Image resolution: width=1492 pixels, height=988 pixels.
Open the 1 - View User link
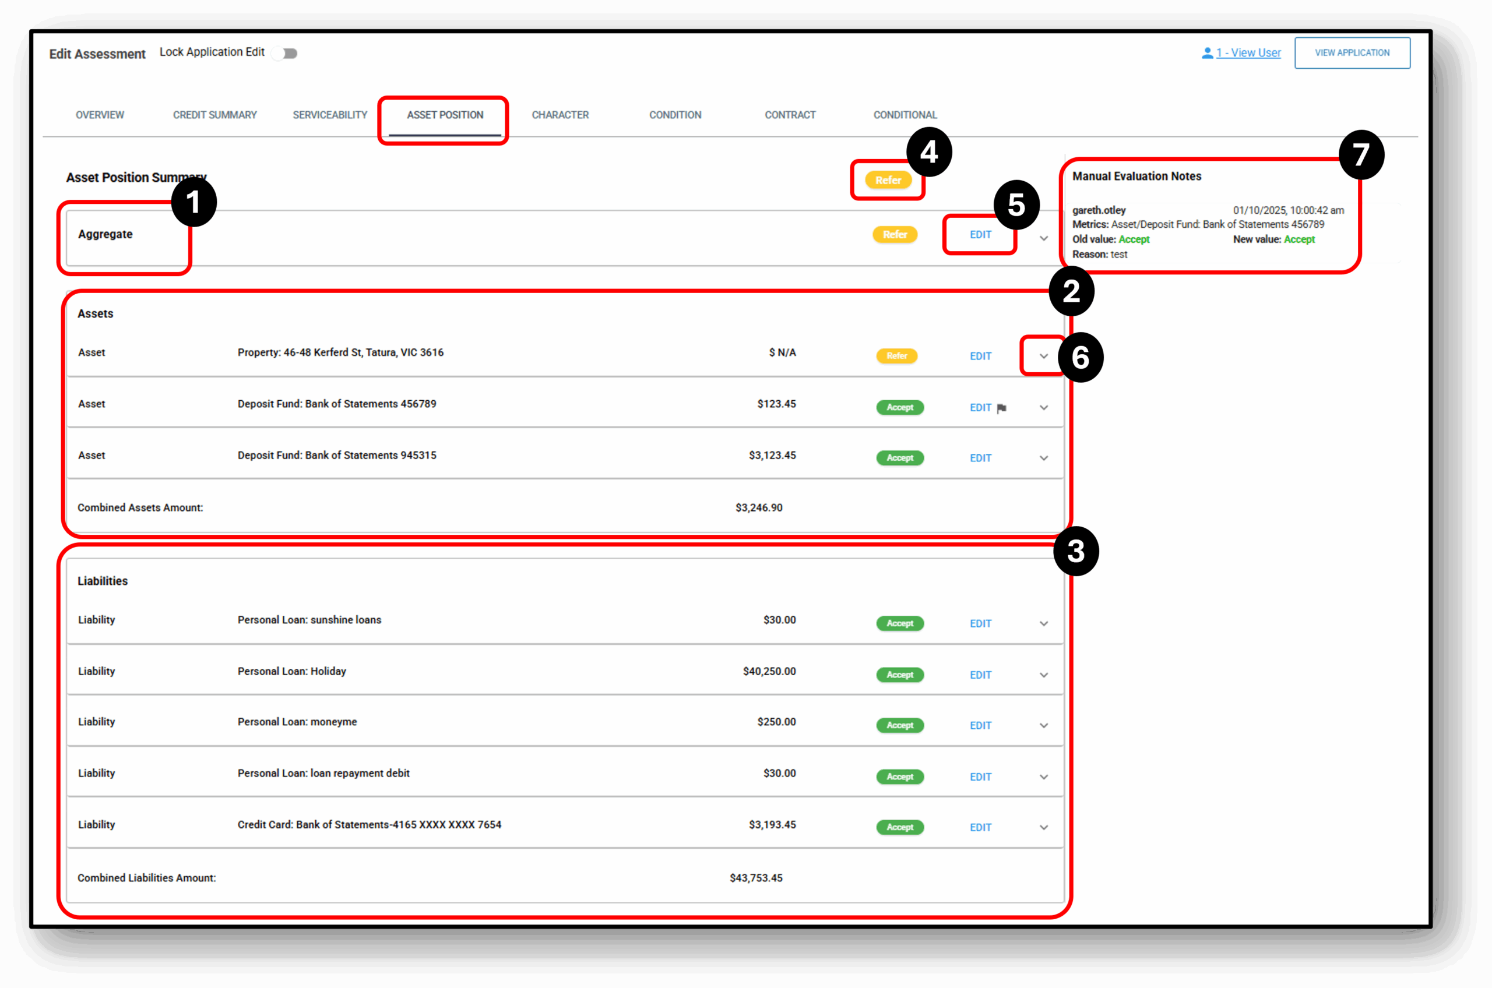click(1248, 53)
